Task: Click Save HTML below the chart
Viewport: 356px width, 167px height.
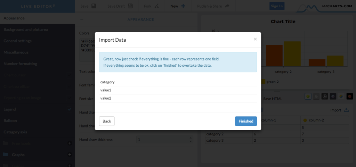Action: [273, 99]
